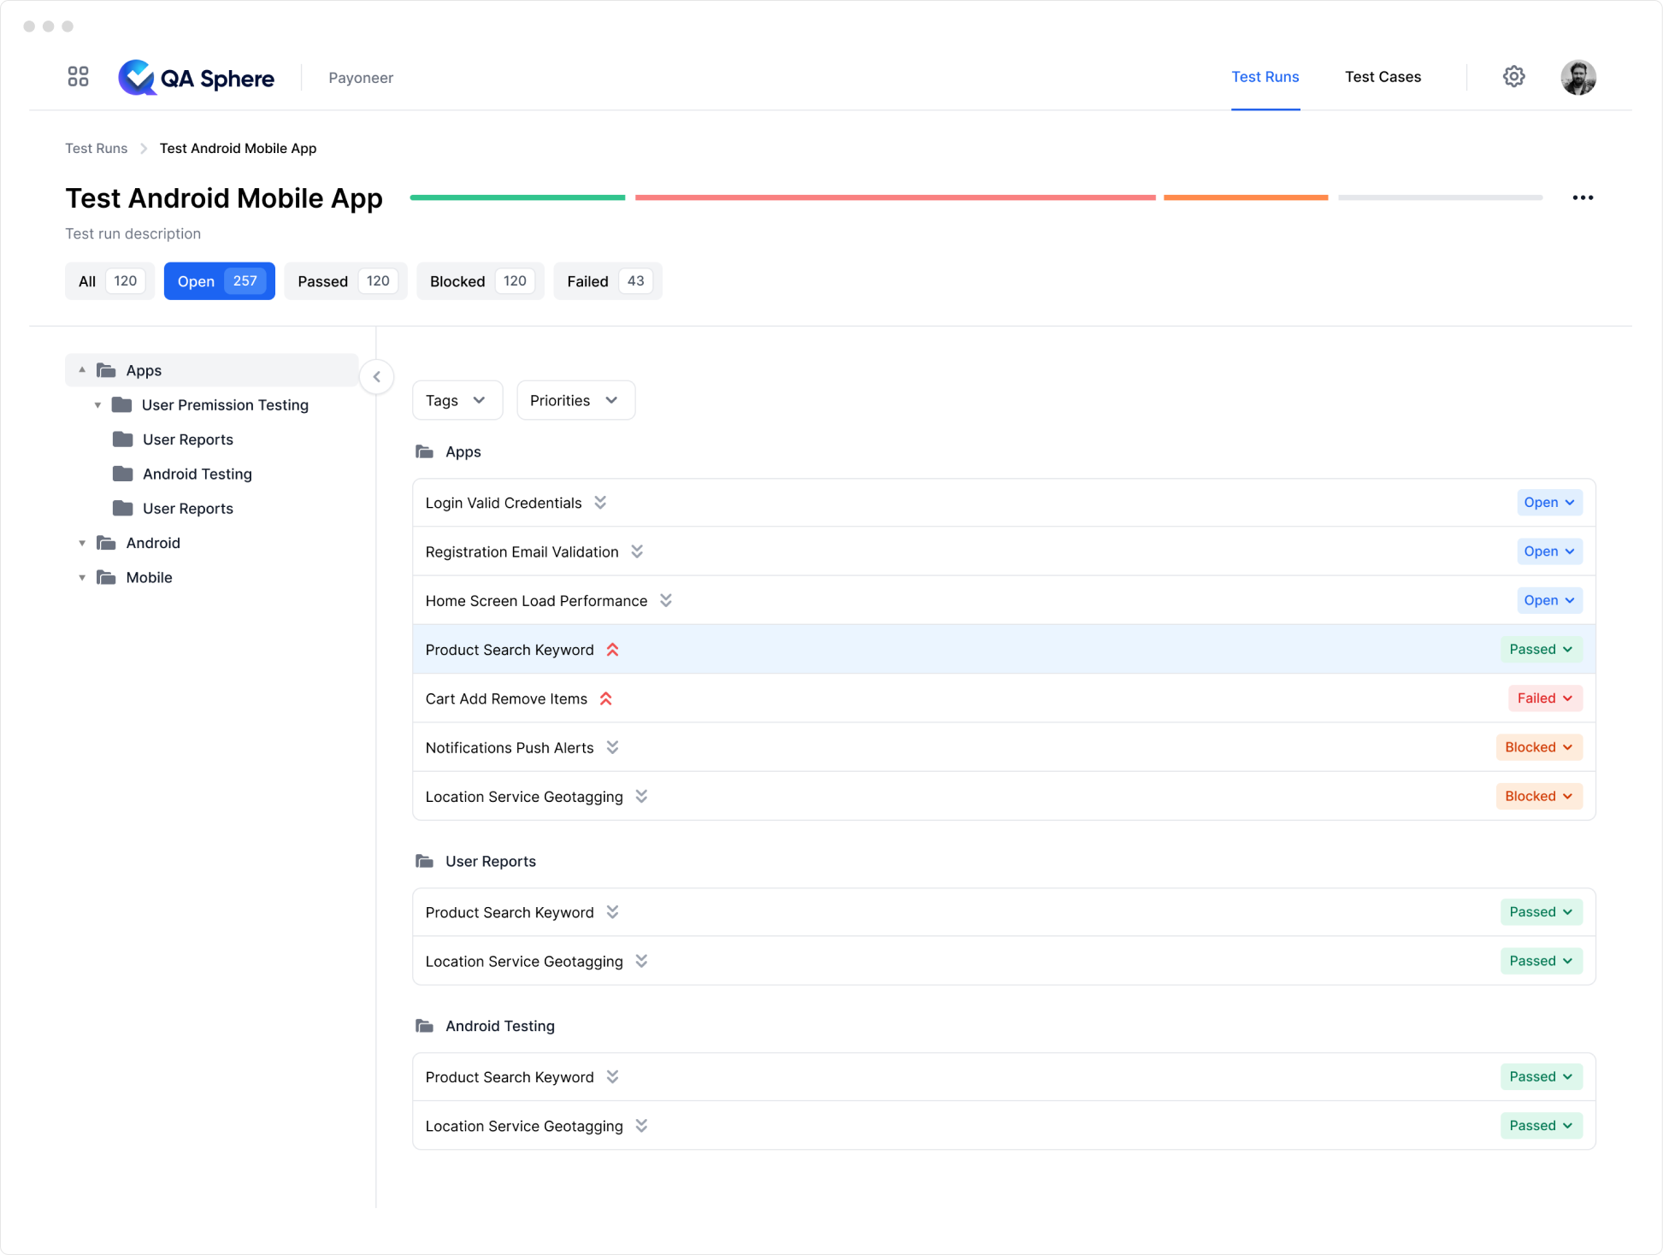The image size is (1663, 1255).
Task: Show Failed test cases filter
Action: point(607,281)
